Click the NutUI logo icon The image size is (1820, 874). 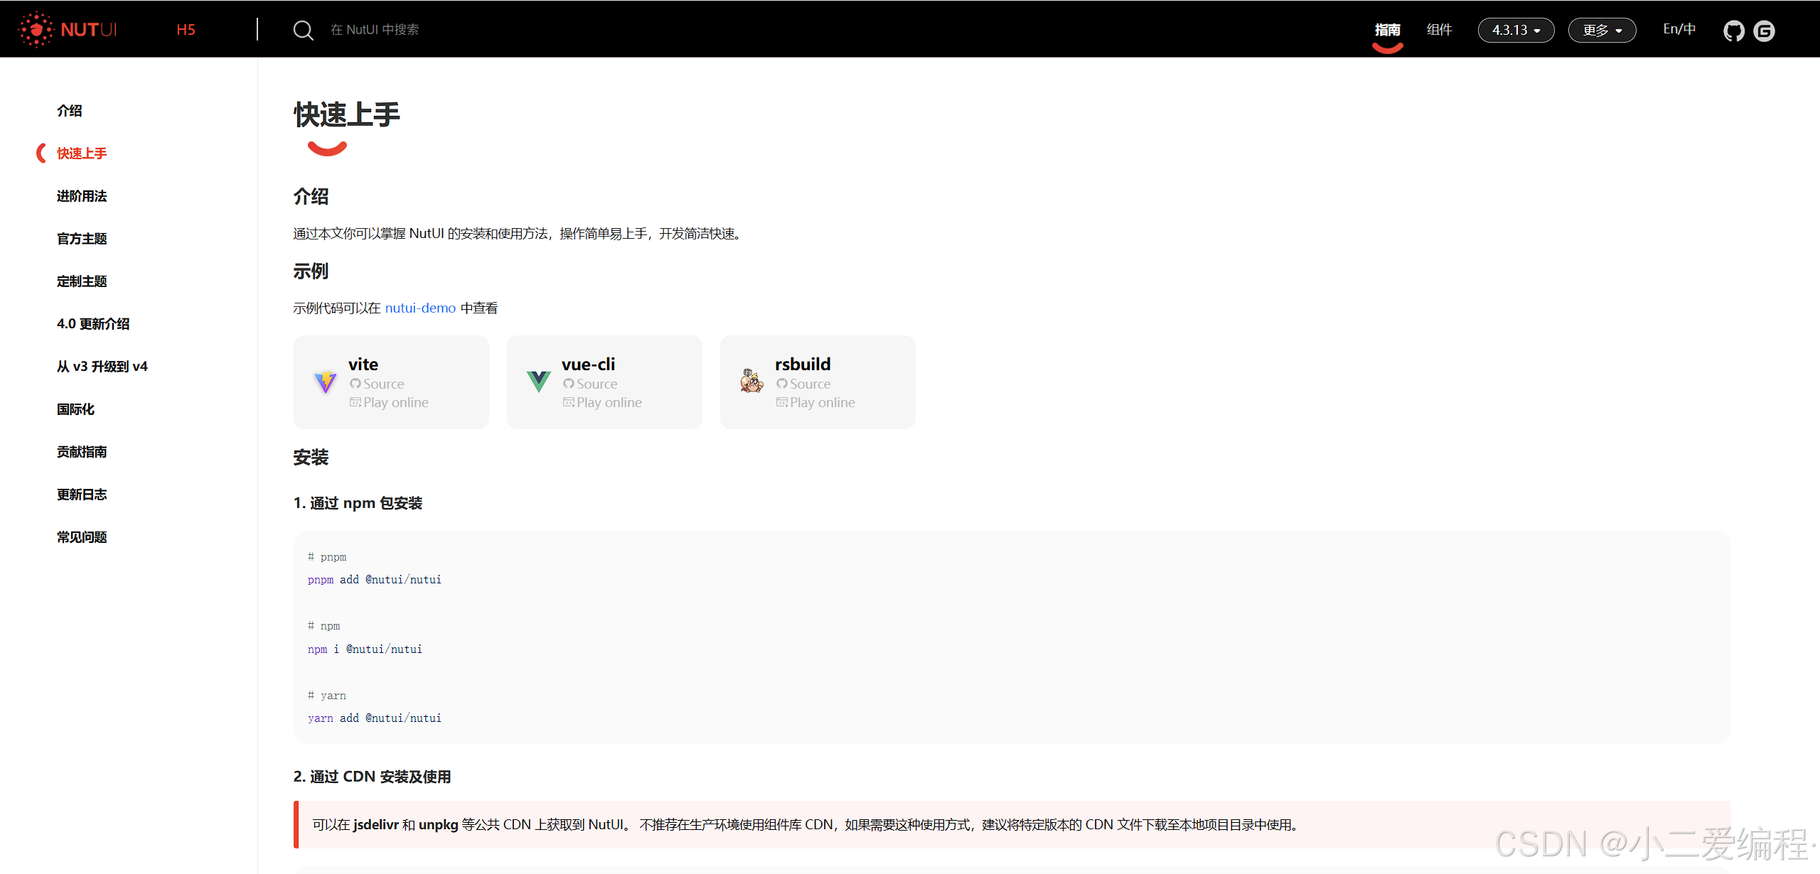coord(36,29)
